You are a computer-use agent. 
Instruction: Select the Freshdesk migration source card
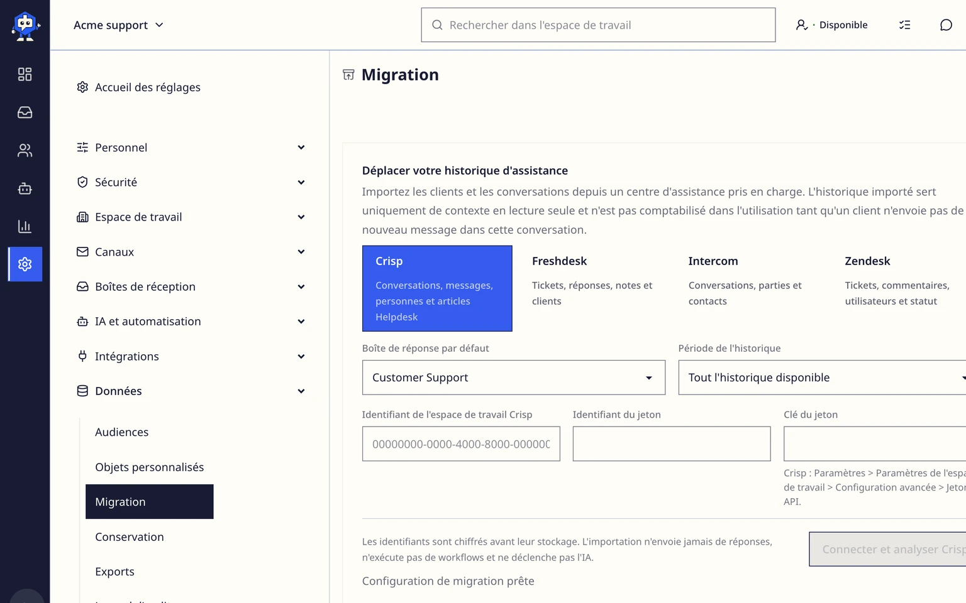pyautogui.click(x=594, y=288)
